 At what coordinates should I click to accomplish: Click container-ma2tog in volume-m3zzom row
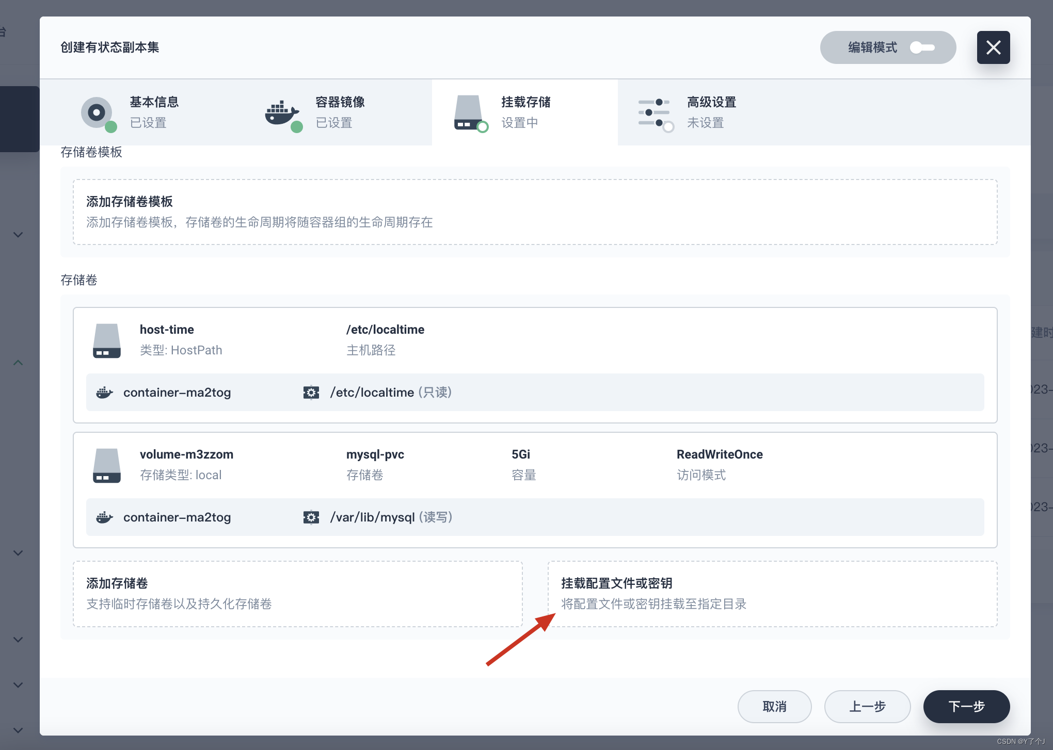pyautogui.click(x=177, y=517)
